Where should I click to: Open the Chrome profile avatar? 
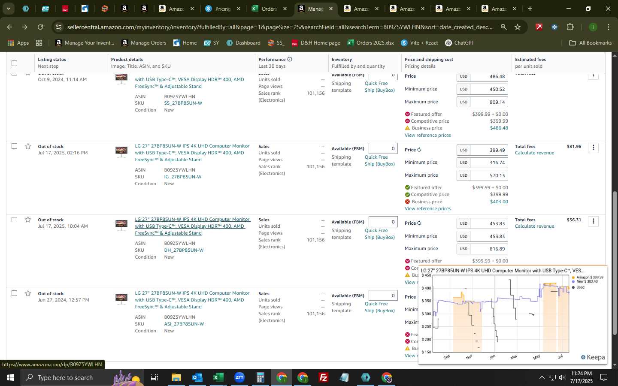[x=593, y=27]
